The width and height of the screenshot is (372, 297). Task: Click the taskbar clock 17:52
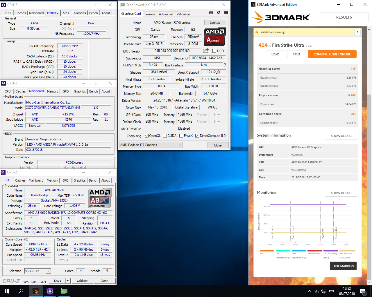click(347, 289)
